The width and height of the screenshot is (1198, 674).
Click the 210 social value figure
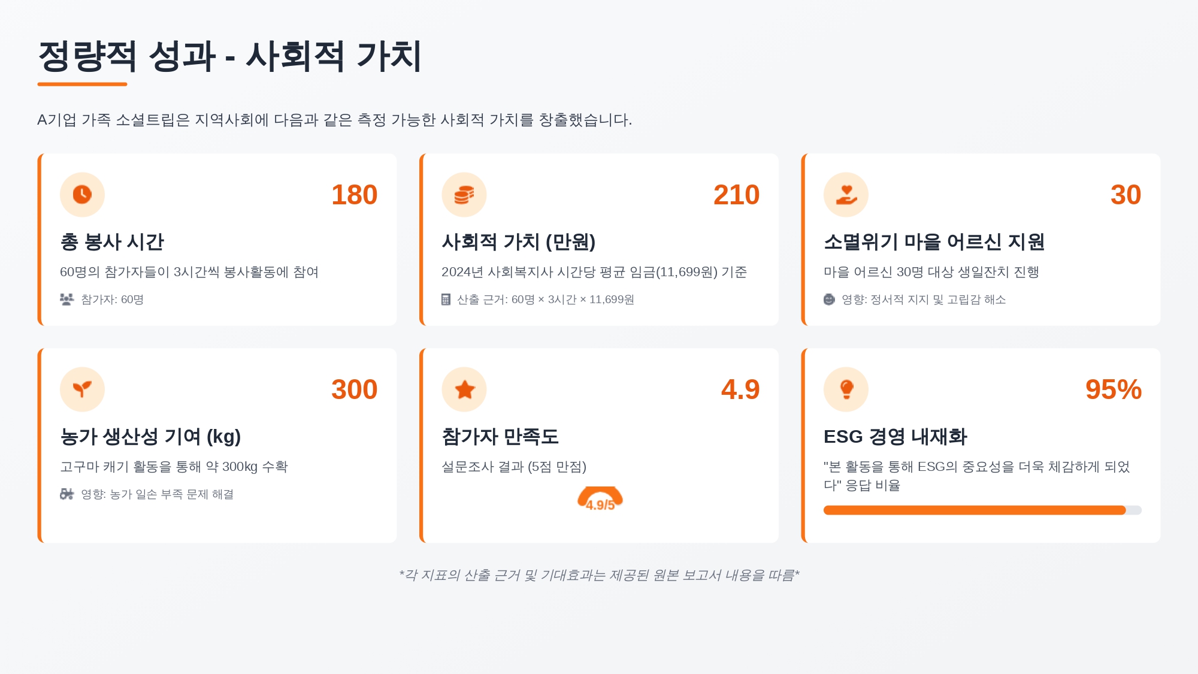click(736, 195)
